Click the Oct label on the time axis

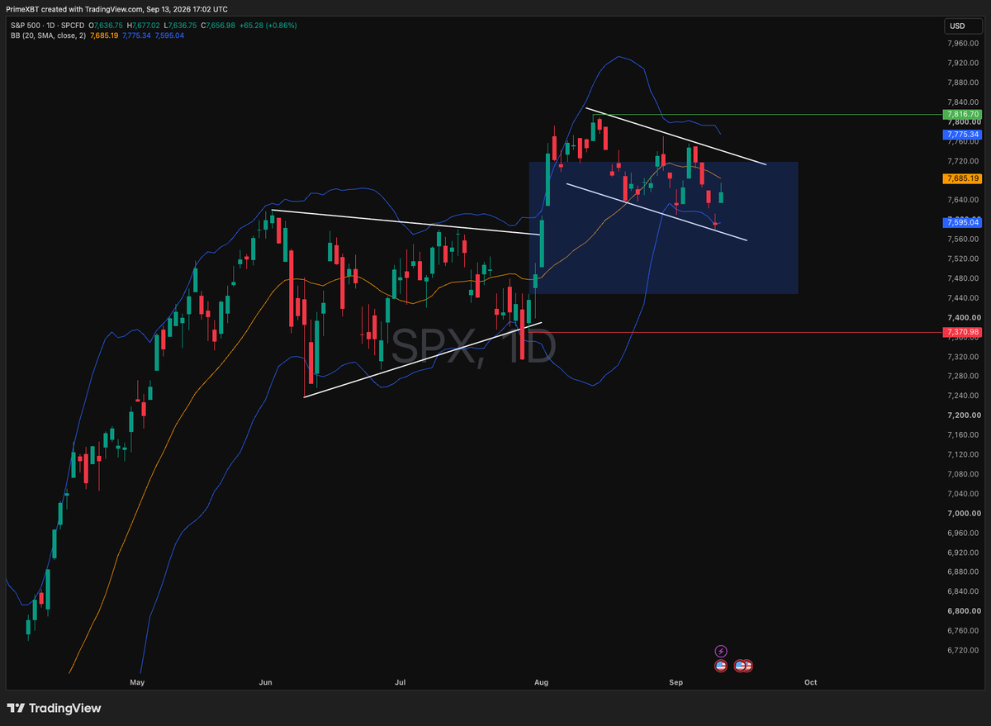(x=810, y=683)
